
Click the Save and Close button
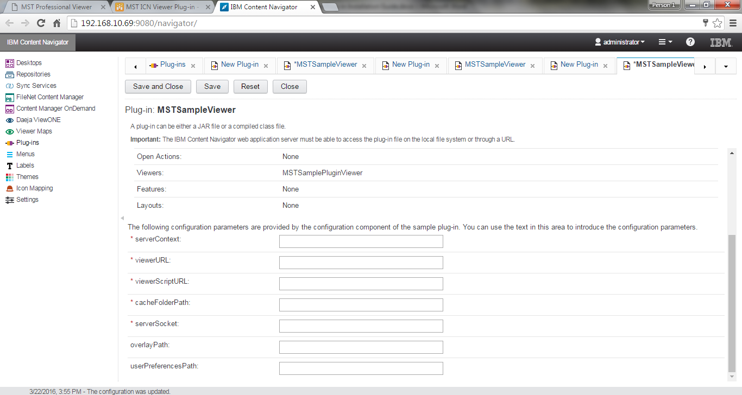click(158, 86)
